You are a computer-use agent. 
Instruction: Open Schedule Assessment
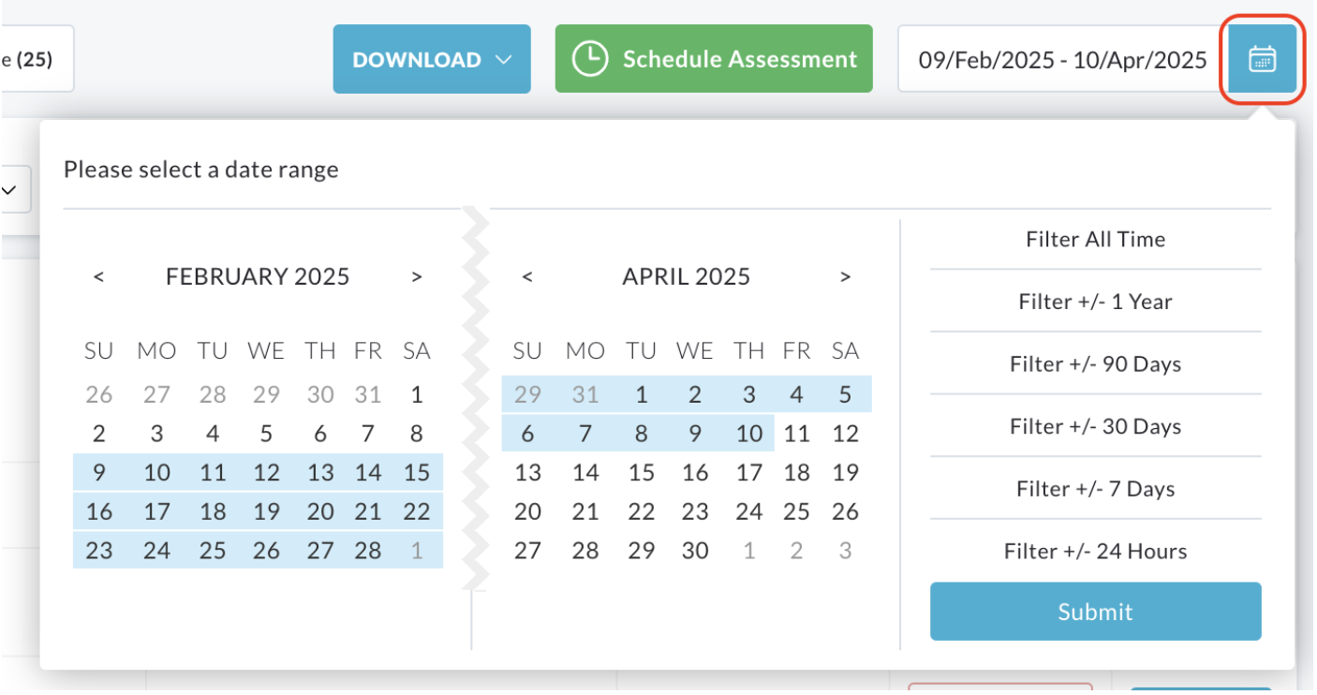click(x=714, y=59)
